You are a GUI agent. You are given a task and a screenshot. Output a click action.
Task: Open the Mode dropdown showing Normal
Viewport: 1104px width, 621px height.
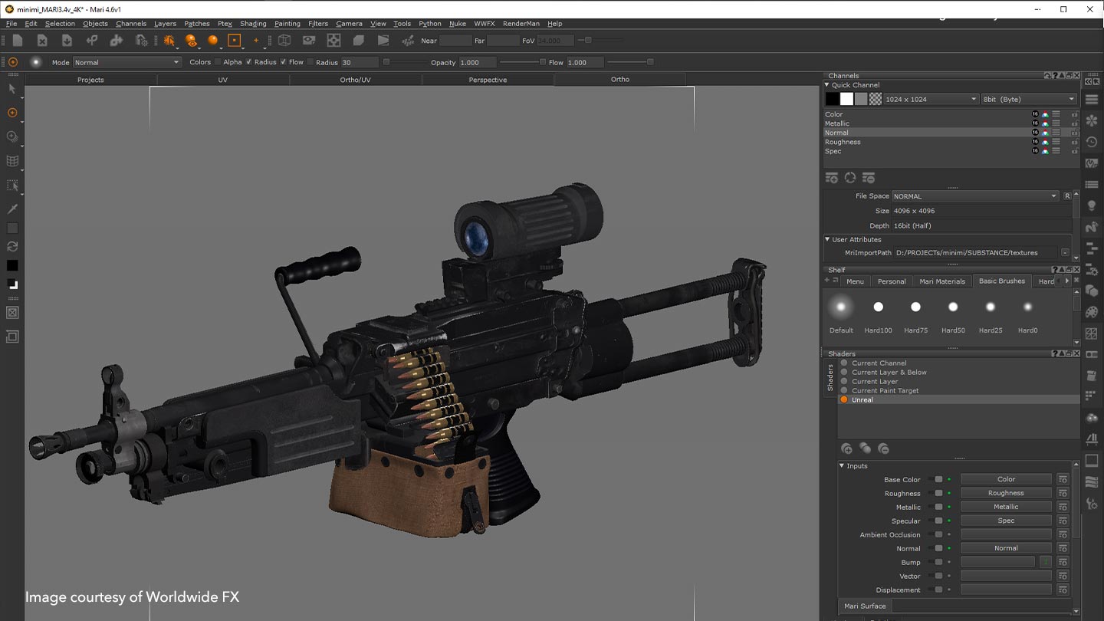click(127, 62)
